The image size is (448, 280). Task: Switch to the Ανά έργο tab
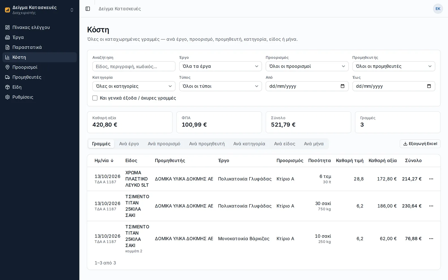[x=129, y=144]
